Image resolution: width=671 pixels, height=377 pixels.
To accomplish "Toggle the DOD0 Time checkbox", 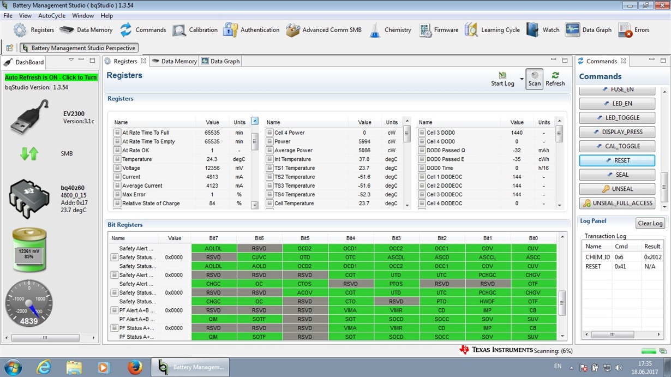I will (422, 168).
